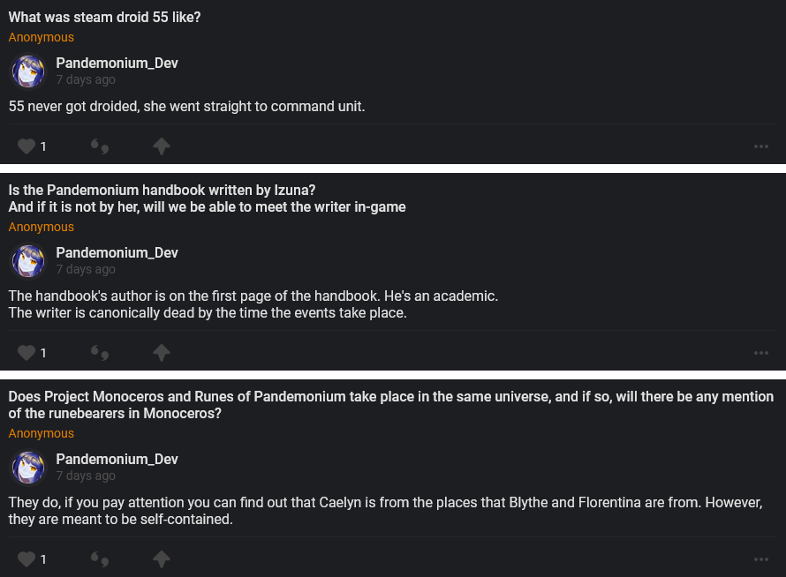The image size is (786, 577).
Task: Click the "7 days ago" timestamp on Monoceros answer
Action: (x=86, y=476)
